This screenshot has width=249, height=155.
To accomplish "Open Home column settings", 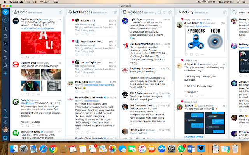I will pyautogui.click(x=61, y=12).
